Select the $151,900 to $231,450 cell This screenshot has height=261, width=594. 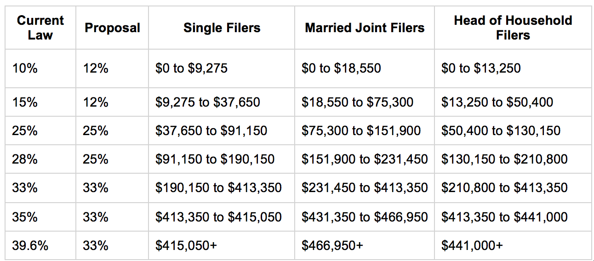pos(365,159)
